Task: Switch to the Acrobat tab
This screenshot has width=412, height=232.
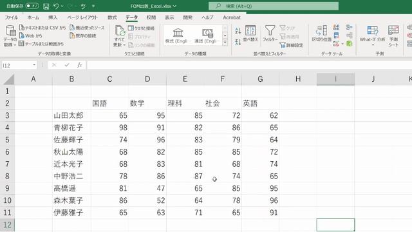Action: [232, 17]
